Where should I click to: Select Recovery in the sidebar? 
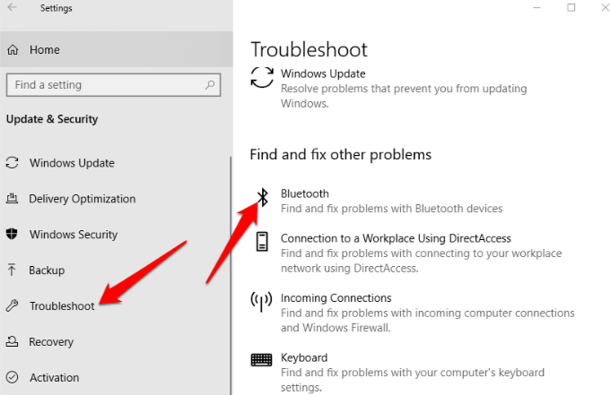(51, 342)
